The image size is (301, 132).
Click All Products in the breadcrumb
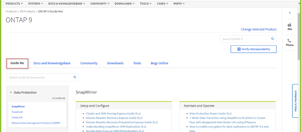tap(27, 11)
